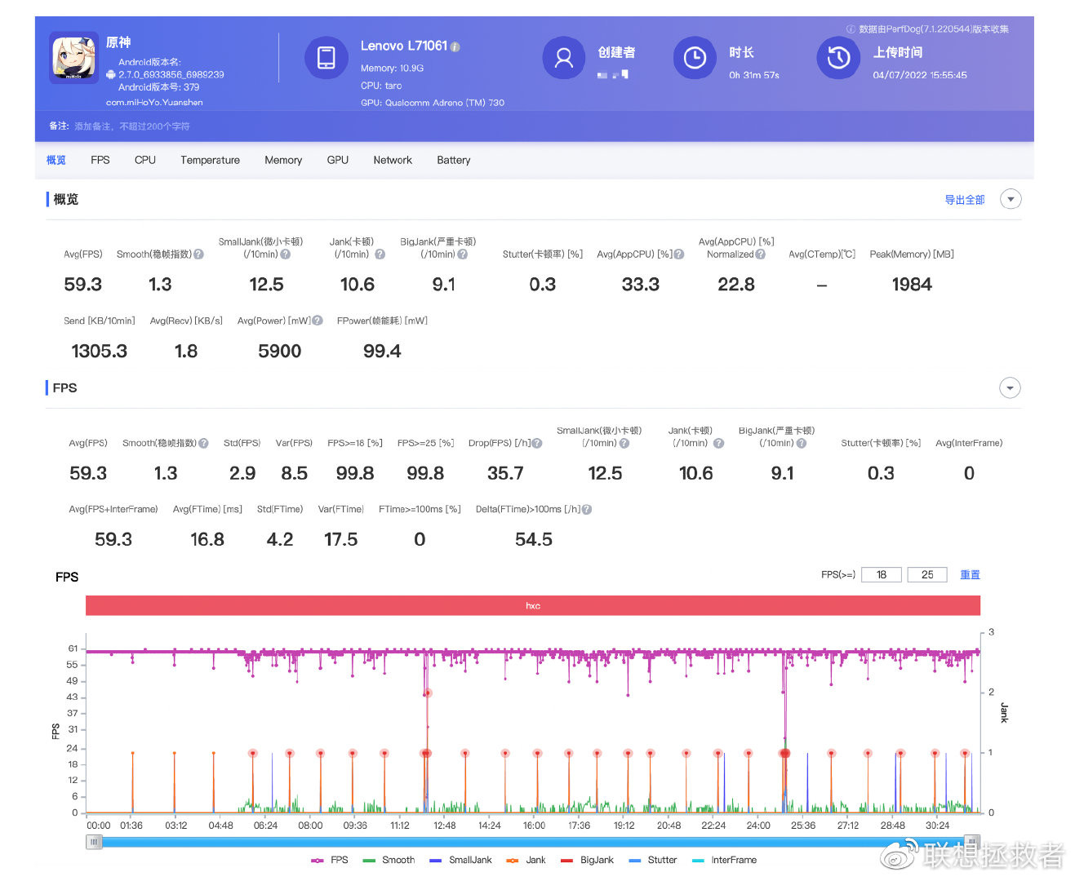The image size is (1075, 881).
Task: Click the Peak(Memory) value 1984
Action: coord(912,285)
